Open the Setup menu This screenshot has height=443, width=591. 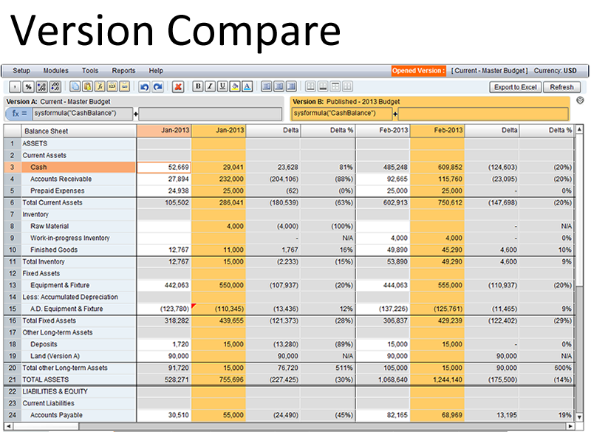(x=21, y=71)
